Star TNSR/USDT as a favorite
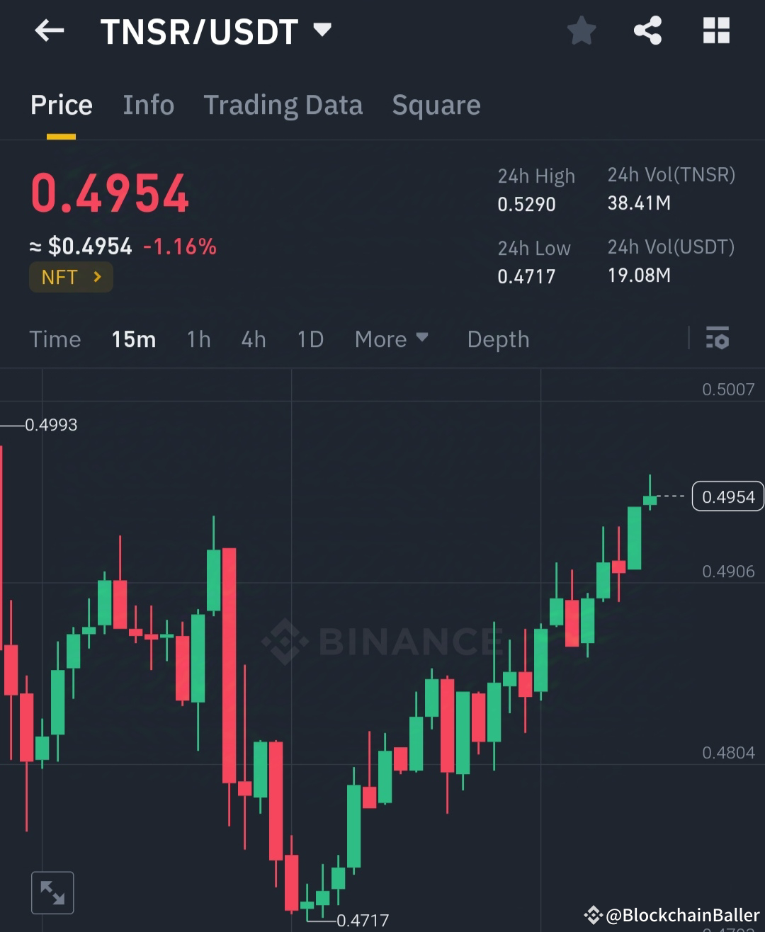 pyautogui.click(x=581, y=30)
